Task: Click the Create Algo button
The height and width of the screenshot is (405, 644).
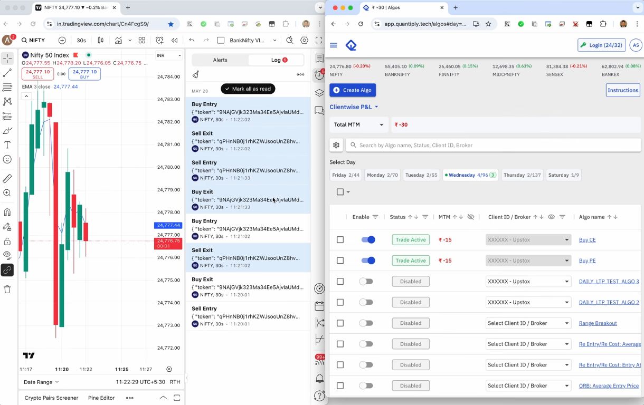Action: tap(352, 90)
